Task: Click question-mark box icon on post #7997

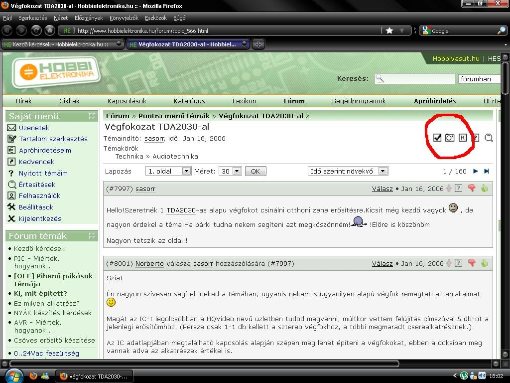Action: [458, 188]
